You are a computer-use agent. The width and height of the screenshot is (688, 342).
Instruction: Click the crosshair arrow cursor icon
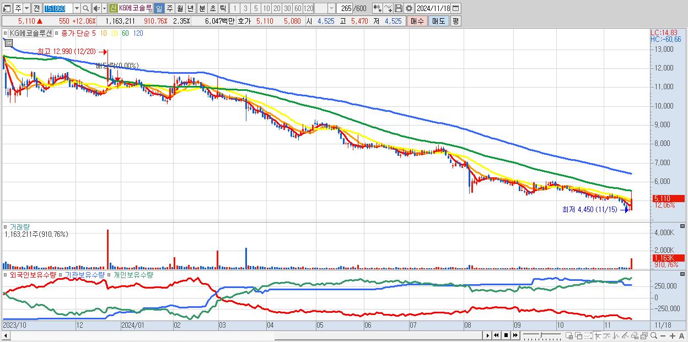click(598, 335)
